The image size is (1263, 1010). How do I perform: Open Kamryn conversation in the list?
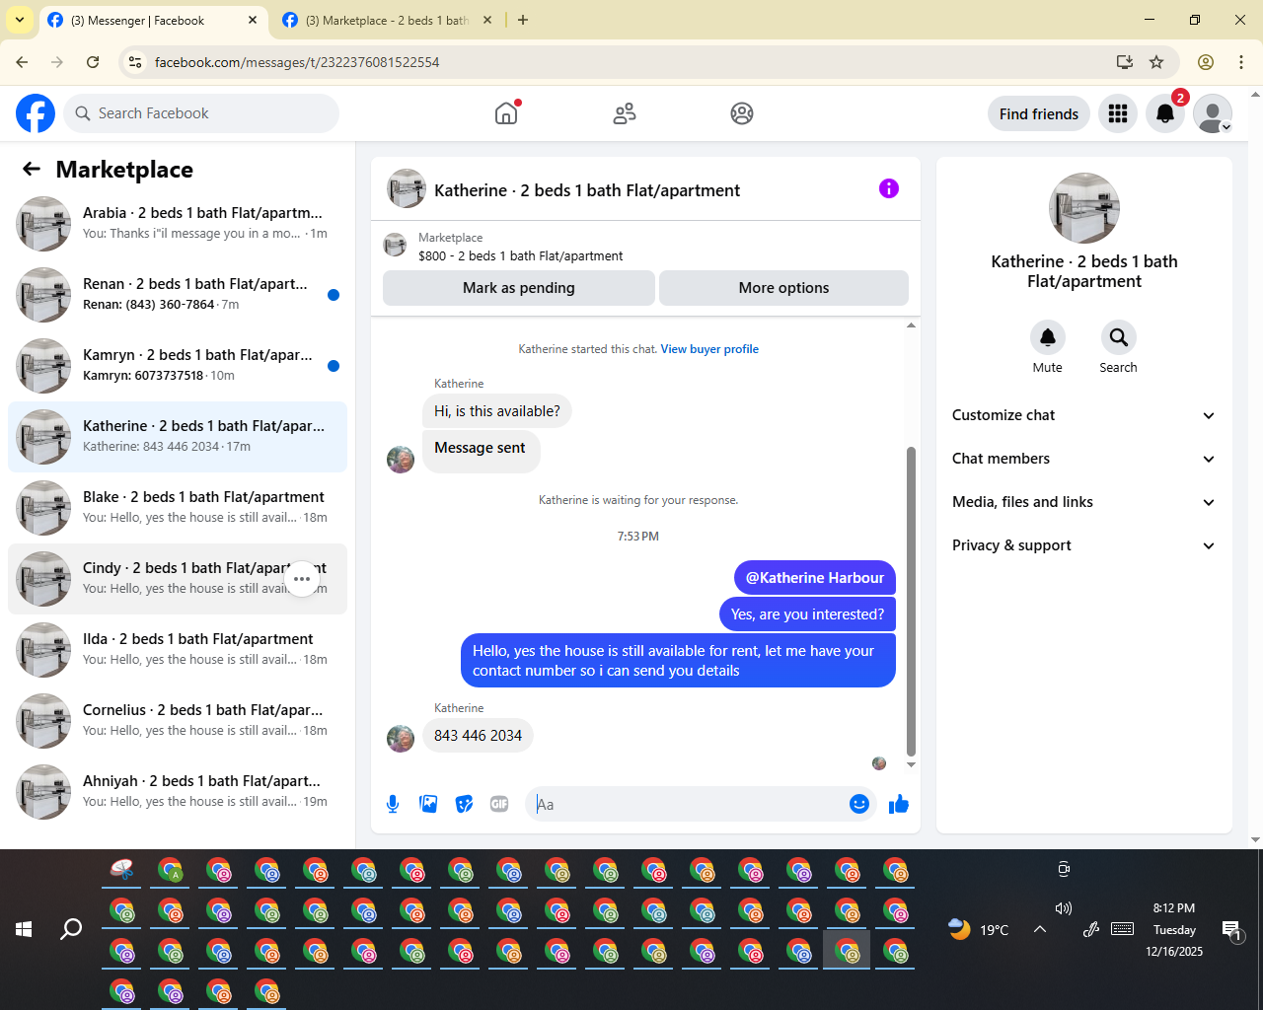[x=178, y=366]
